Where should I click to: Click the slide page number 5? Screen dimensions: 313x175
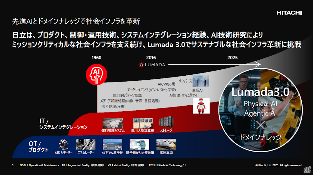pos(13,165)
